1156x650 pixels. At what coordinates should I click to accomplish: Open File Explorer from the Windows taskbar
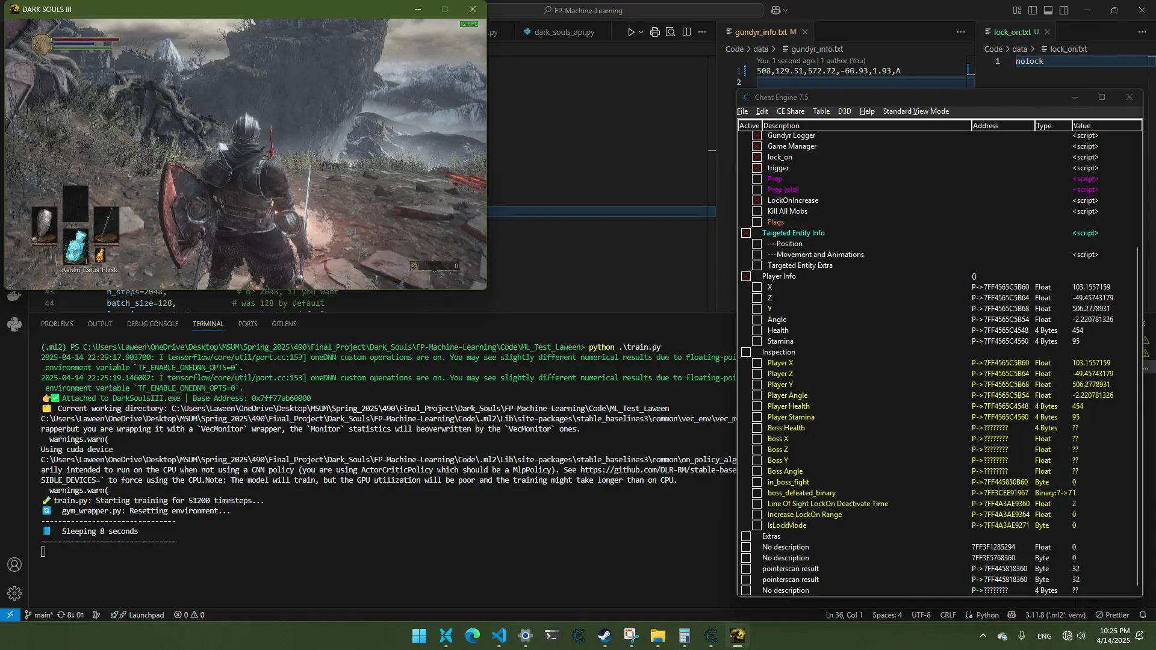coord(657,636)
